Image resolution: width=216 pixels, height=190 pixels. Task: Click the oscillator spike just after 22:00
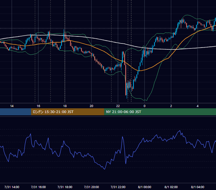point(122,137)
